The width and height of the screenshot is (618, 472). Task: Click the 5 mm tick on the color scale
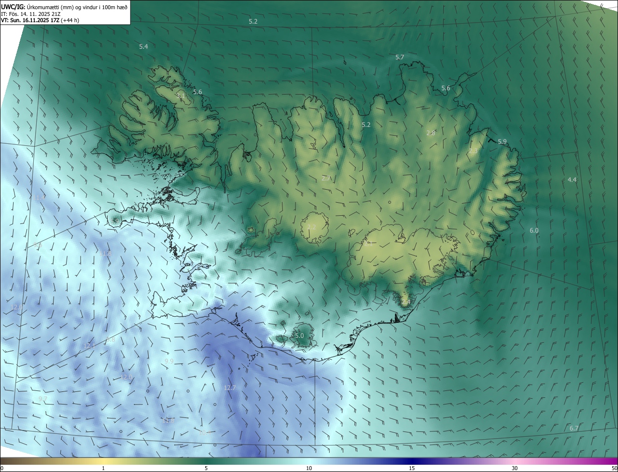pyautogui.click(x=206, y=468)
